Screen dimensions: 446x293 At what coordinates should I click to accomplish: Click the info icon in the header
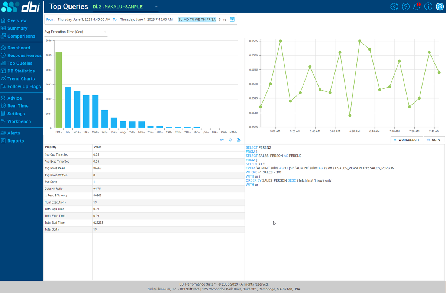click(x=428, y=6)
